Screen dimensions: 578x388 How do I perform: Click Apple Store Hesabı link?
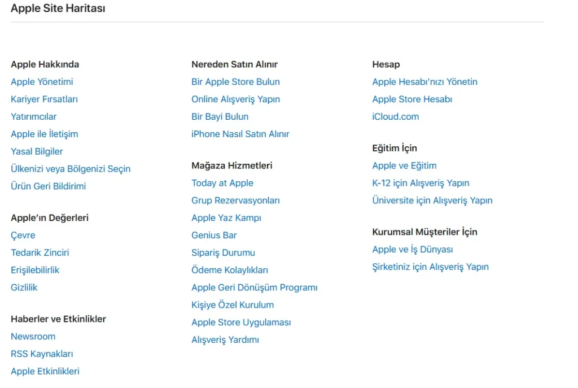click(412, 99)
